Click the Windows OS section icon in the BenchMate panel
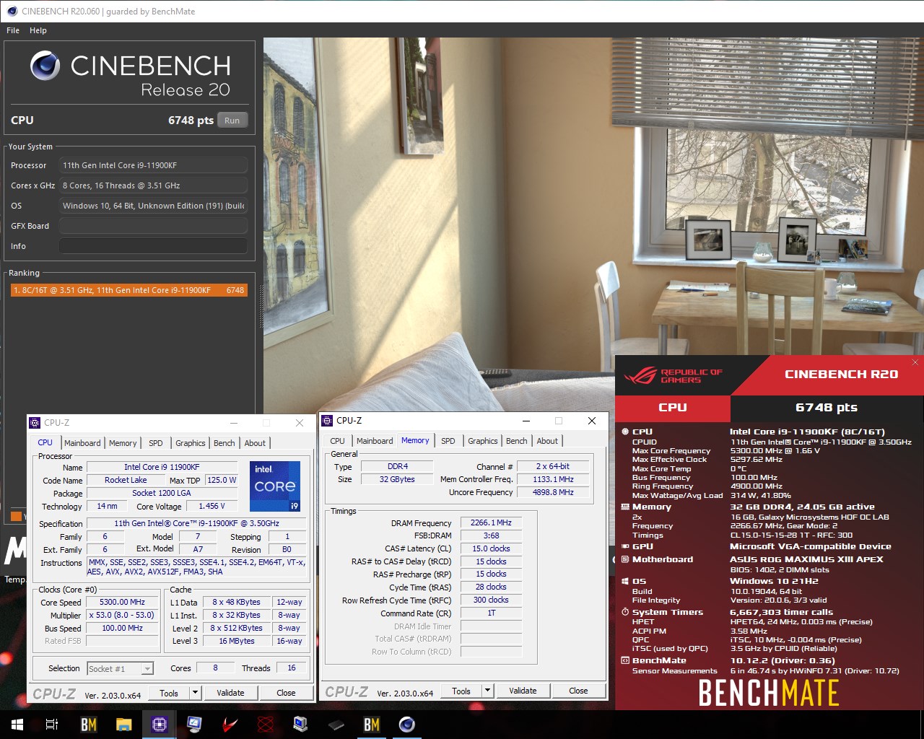The image size is (924, 739). point(625,581)
